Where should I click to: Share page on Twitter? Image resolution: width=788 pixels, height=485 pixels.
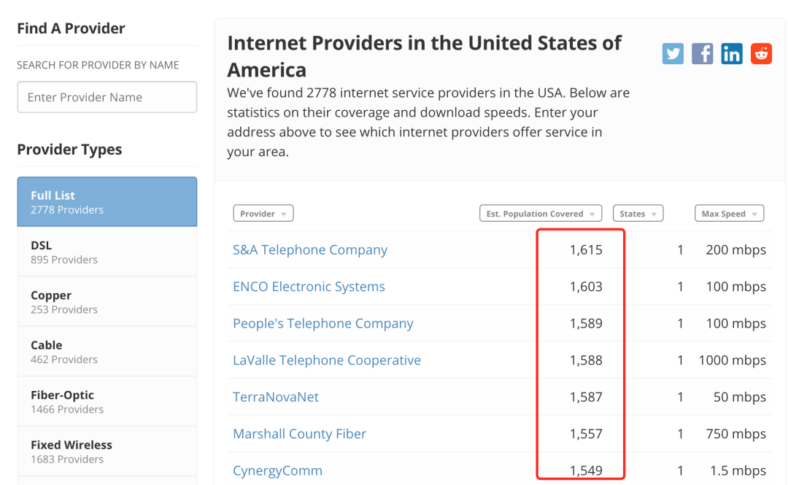(x=673, y=53)
